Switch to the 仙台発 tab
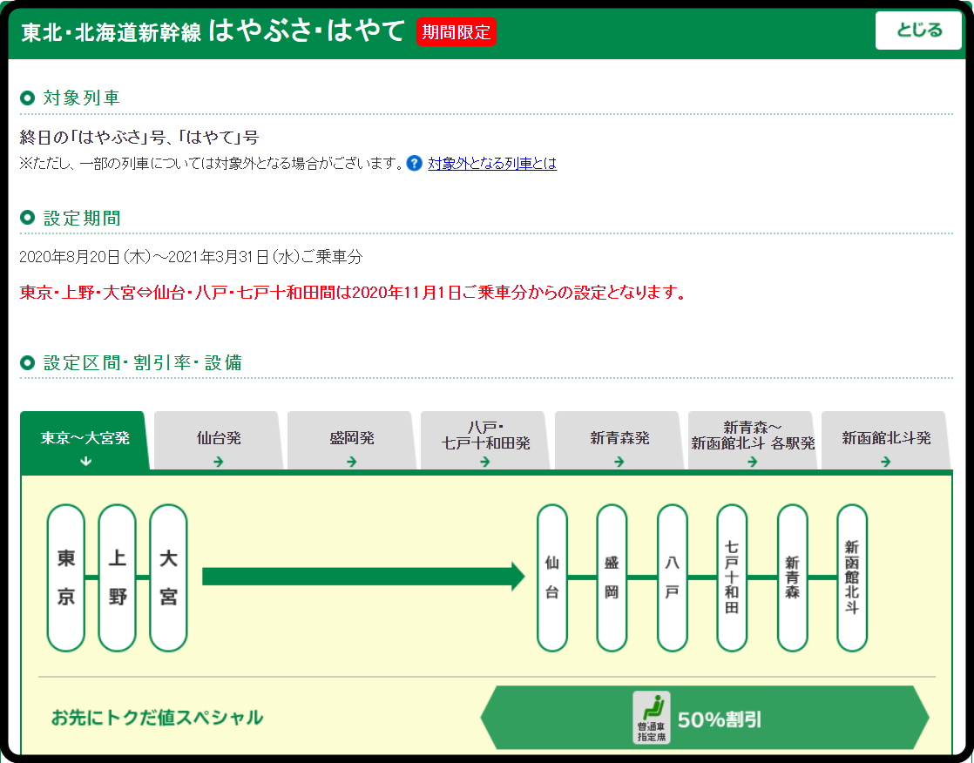Image resolution: width=974 pixels, height=763 pixels. (219, 441)
